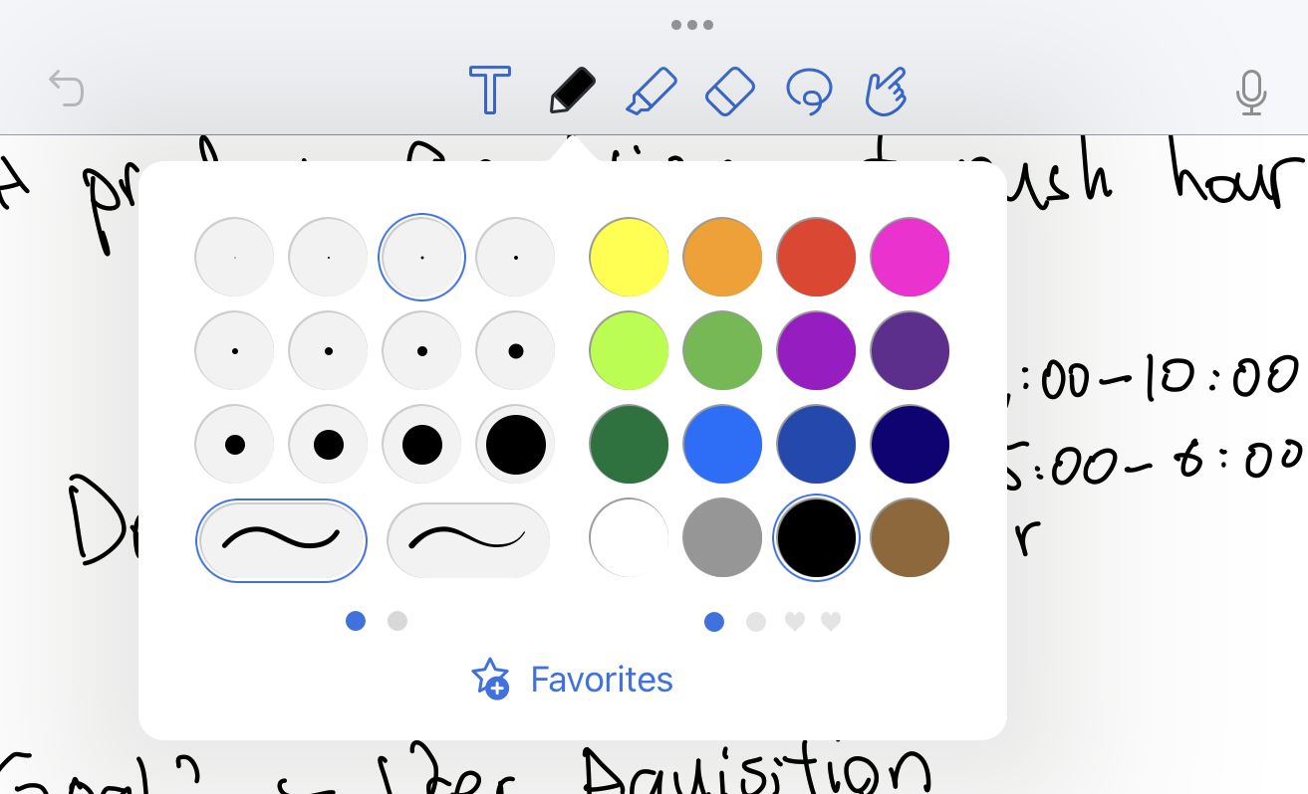Viewport: 1308px width, 794px height.
Task: Pick the medium green color swatch
Action: pos(722,351)
